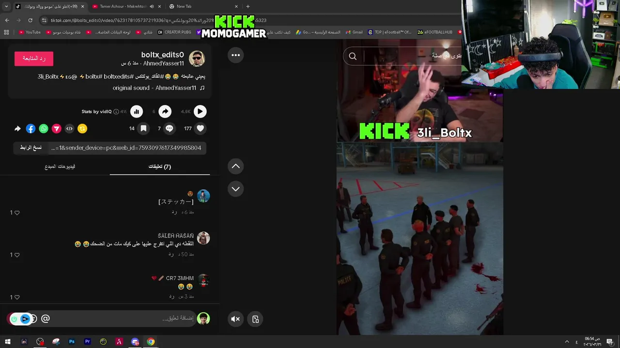Open OBS Studio from the taskbar
This screenshot has height=348, width=620.
pyautogui.click(x=40, y=342)
